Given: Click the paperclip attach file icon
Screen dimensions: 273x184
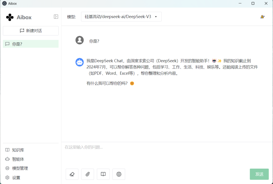Looking at the screenshot, I should [88, 174].
